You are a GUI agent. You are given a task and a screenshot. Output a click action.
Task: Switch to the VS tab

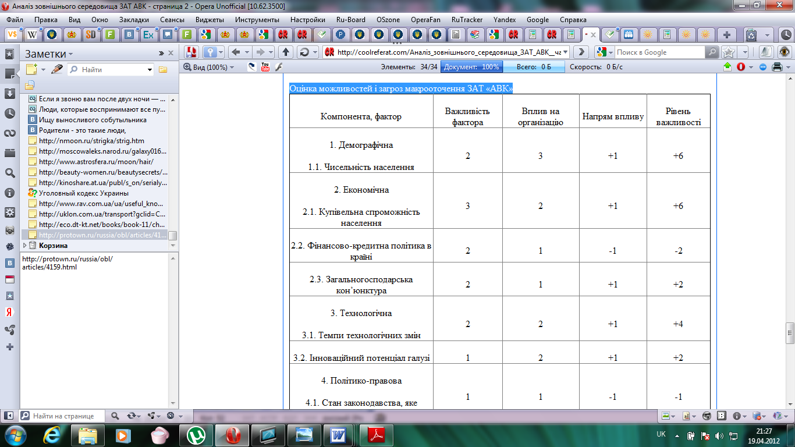coord(13,34)
